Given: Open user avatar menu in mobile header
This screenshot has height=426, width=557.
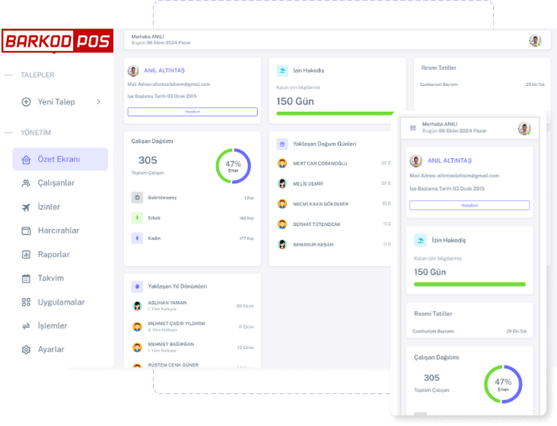Looking at the screenshot, I should pos(524,129).
